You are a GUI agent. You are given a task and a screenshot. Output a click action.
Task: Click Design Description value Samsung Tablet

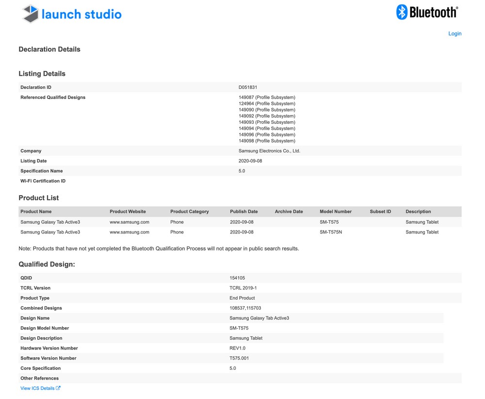pos(246,338)
